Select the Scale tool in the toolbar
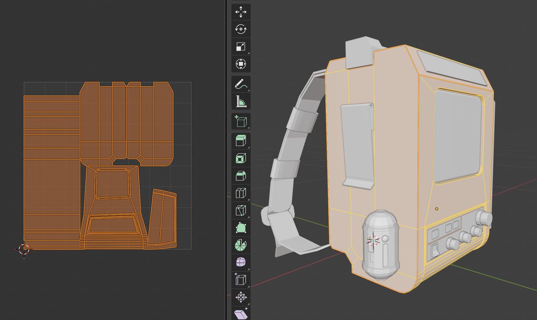Viewport: 537px width, 320px height. coord(241,46)
